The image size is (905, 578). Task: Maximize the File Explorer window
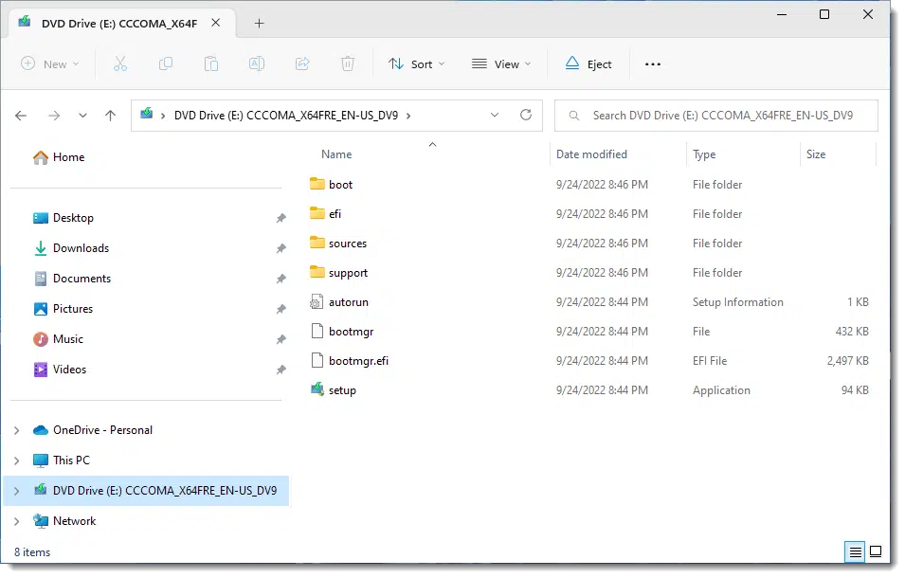click(824, 14)
